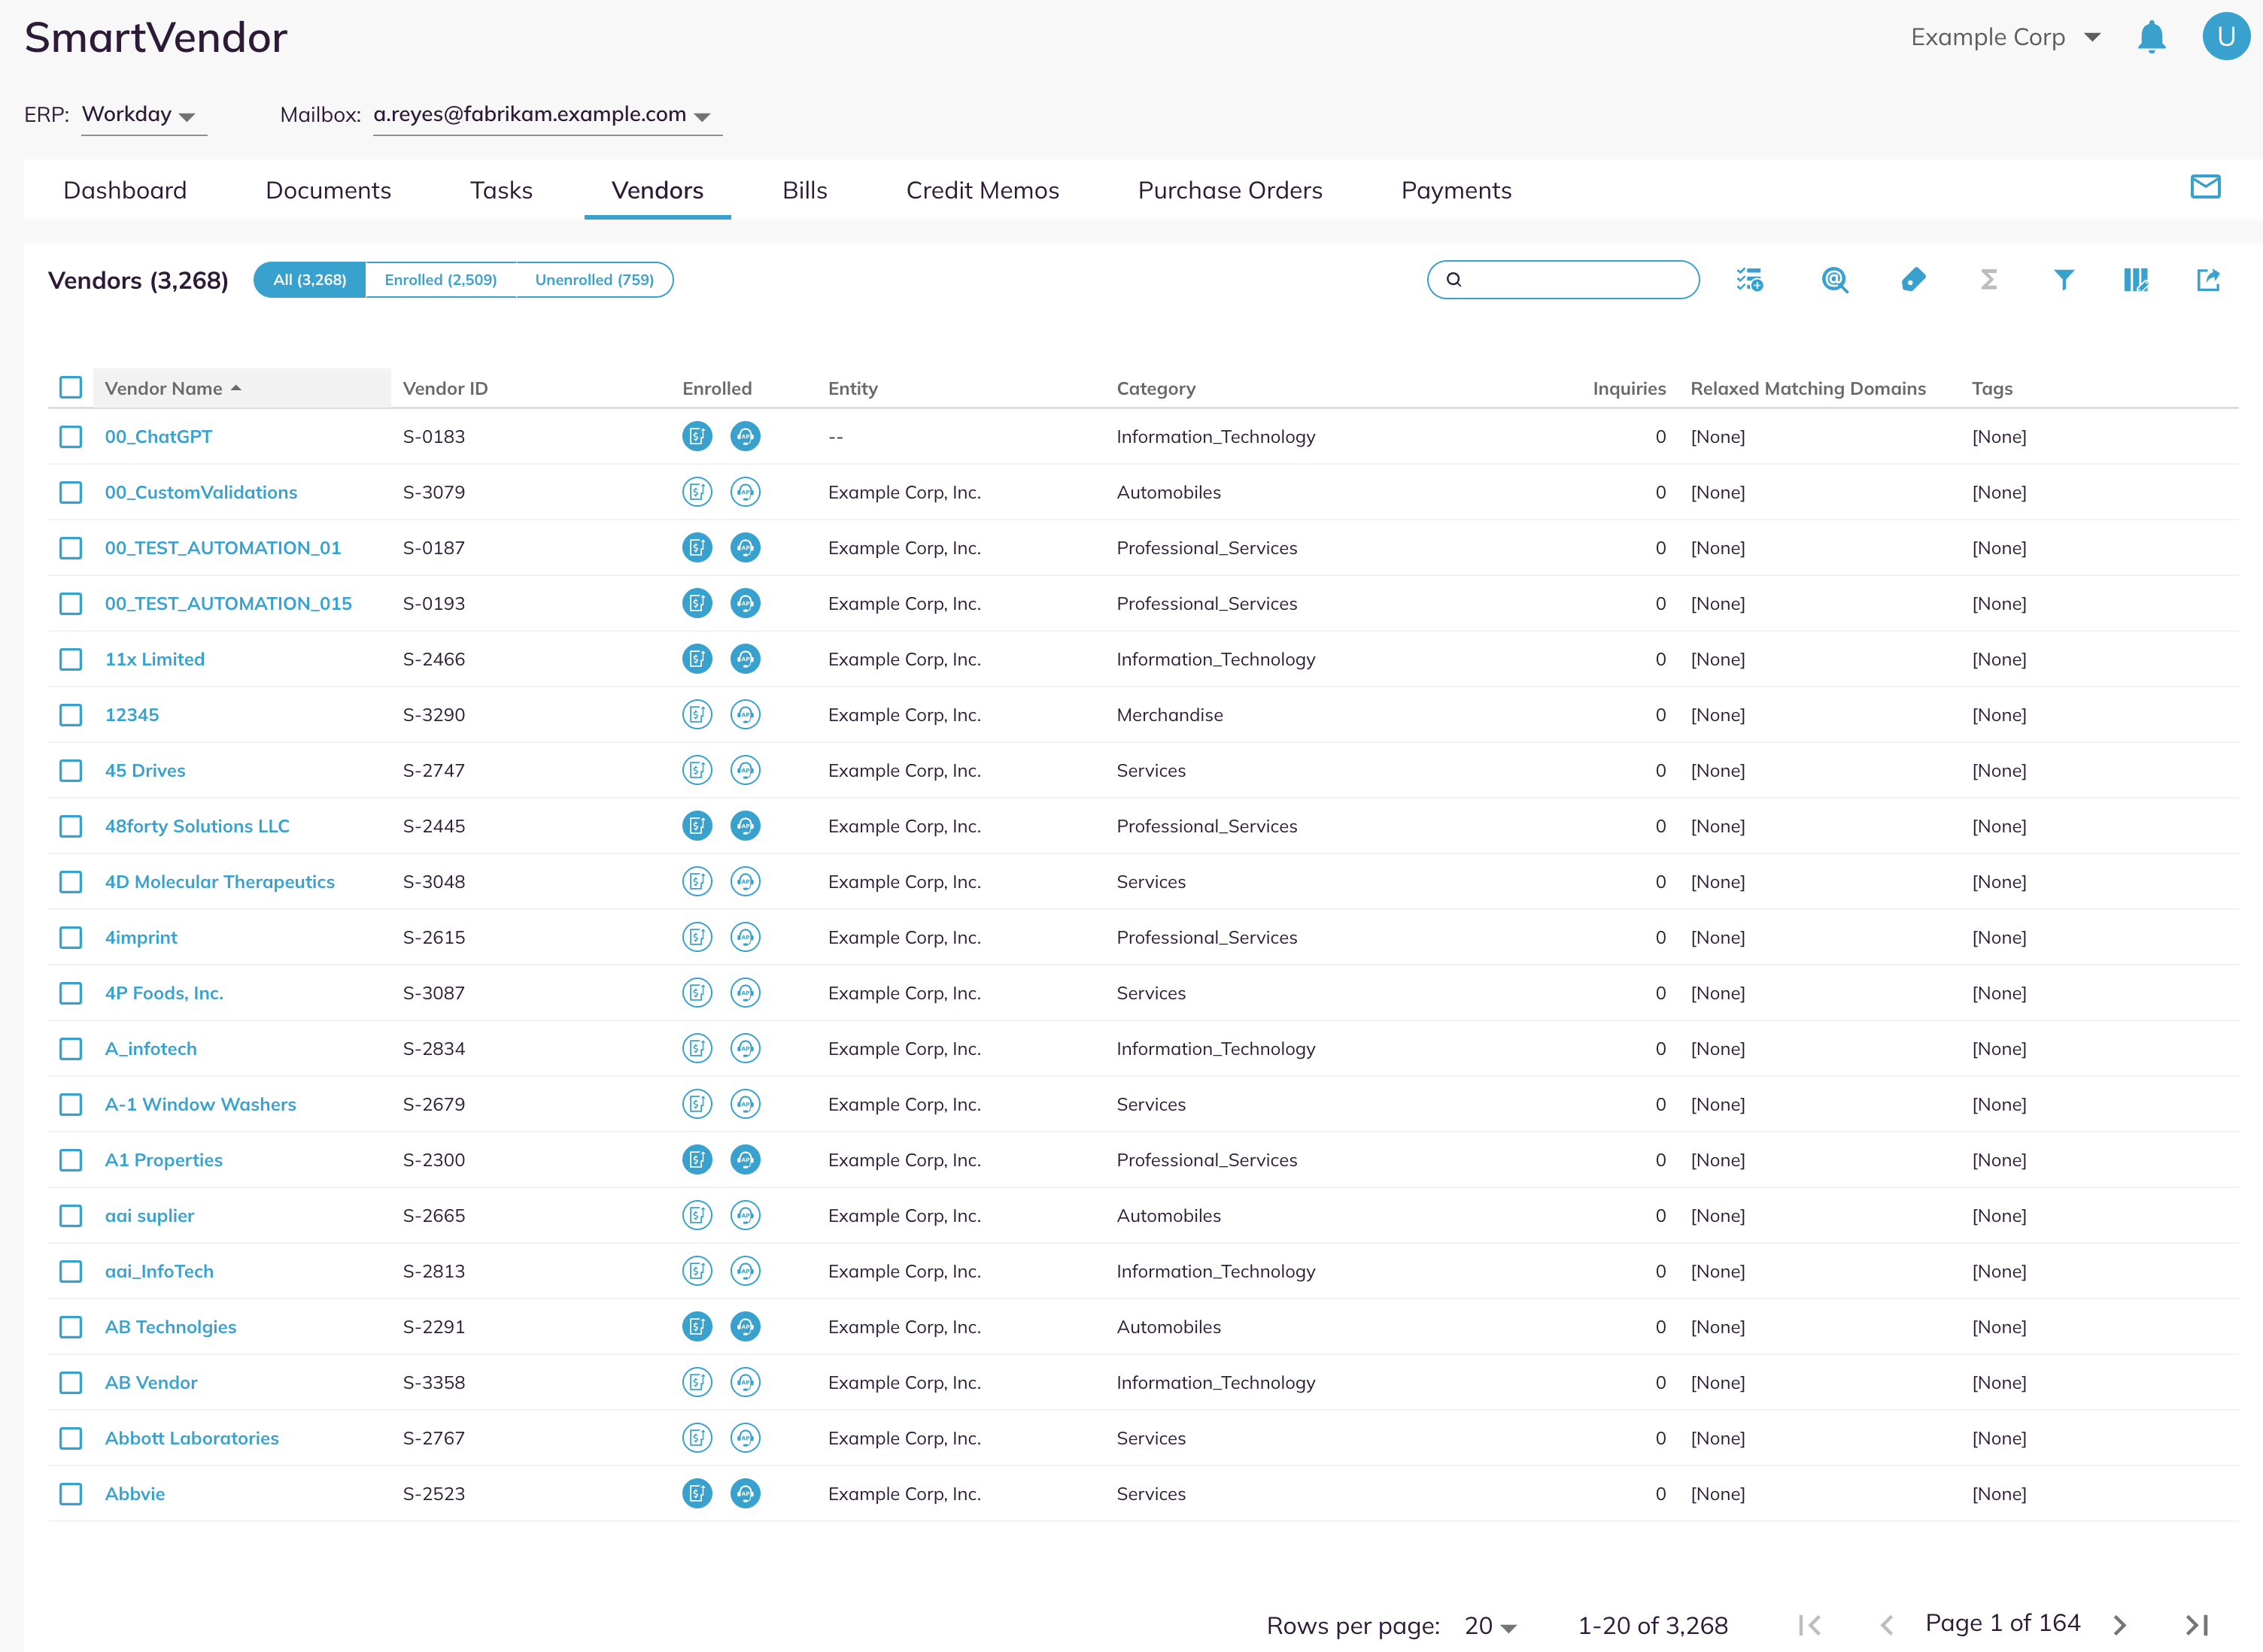
Task: Open the mail envelope icon
Action: (2205, 186)
